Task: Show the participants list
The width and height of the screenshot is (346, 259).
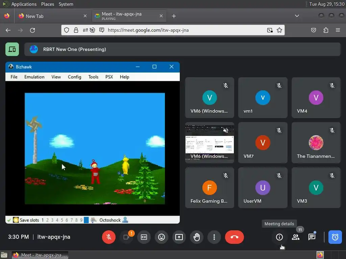Action: 295,237
